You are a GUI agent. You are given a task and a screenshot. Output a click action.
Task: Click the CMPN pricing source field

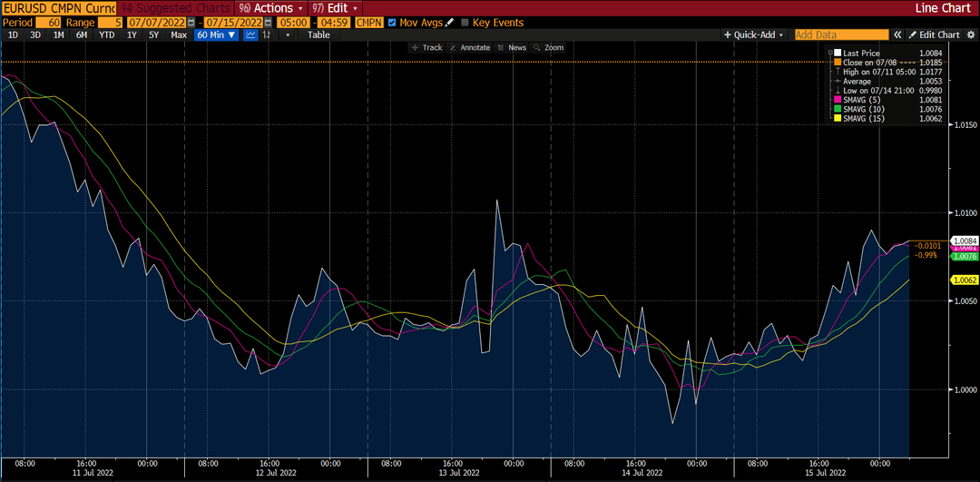coord(368,23)
